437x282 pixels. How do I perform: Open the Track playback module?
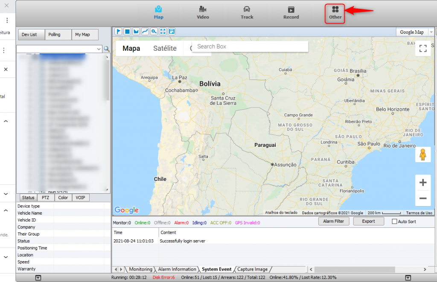247,12
